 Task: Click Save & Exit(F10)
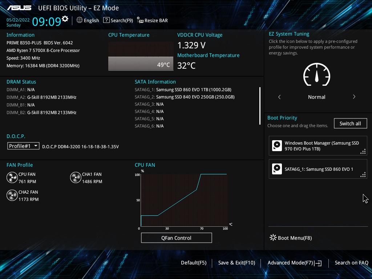point(236,263)
